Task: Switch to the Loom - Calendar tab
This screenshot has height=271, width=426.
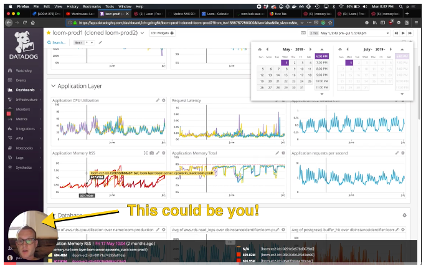Action: 216,14
